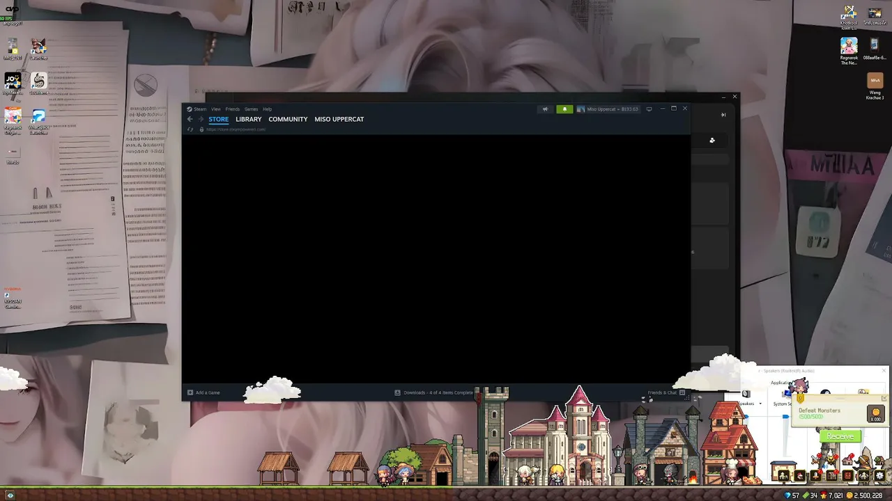The width and height of the screenshot is (892, 501).
Task: Click the red star points counter
Action: (832, 495)
